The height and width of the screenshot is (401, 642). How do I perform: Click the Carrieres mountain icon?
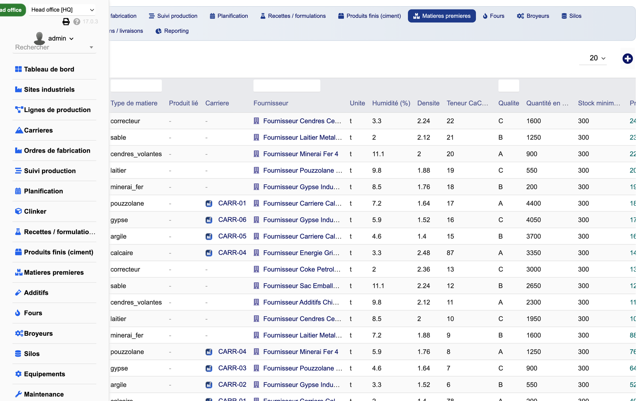click(x=19, y=130)
